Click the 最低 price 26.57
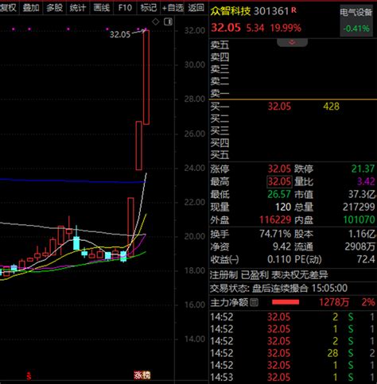 [x=279, y=194]
